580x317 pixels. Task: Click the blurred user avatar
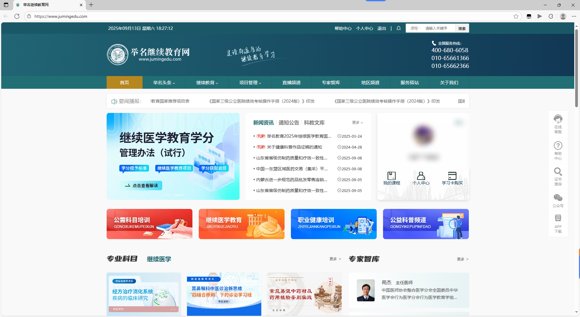[x=423, y=135]
